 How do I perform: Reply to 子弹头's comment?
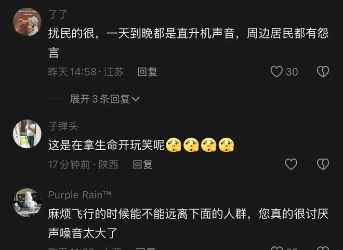click(142, 164)
